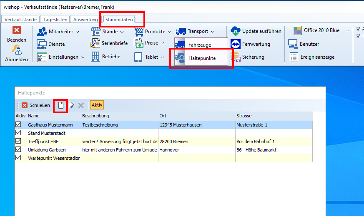Click the Abmelden logout icon

point(16,50)
